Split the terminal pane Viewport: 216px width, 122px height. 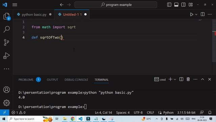pos(181,79)
